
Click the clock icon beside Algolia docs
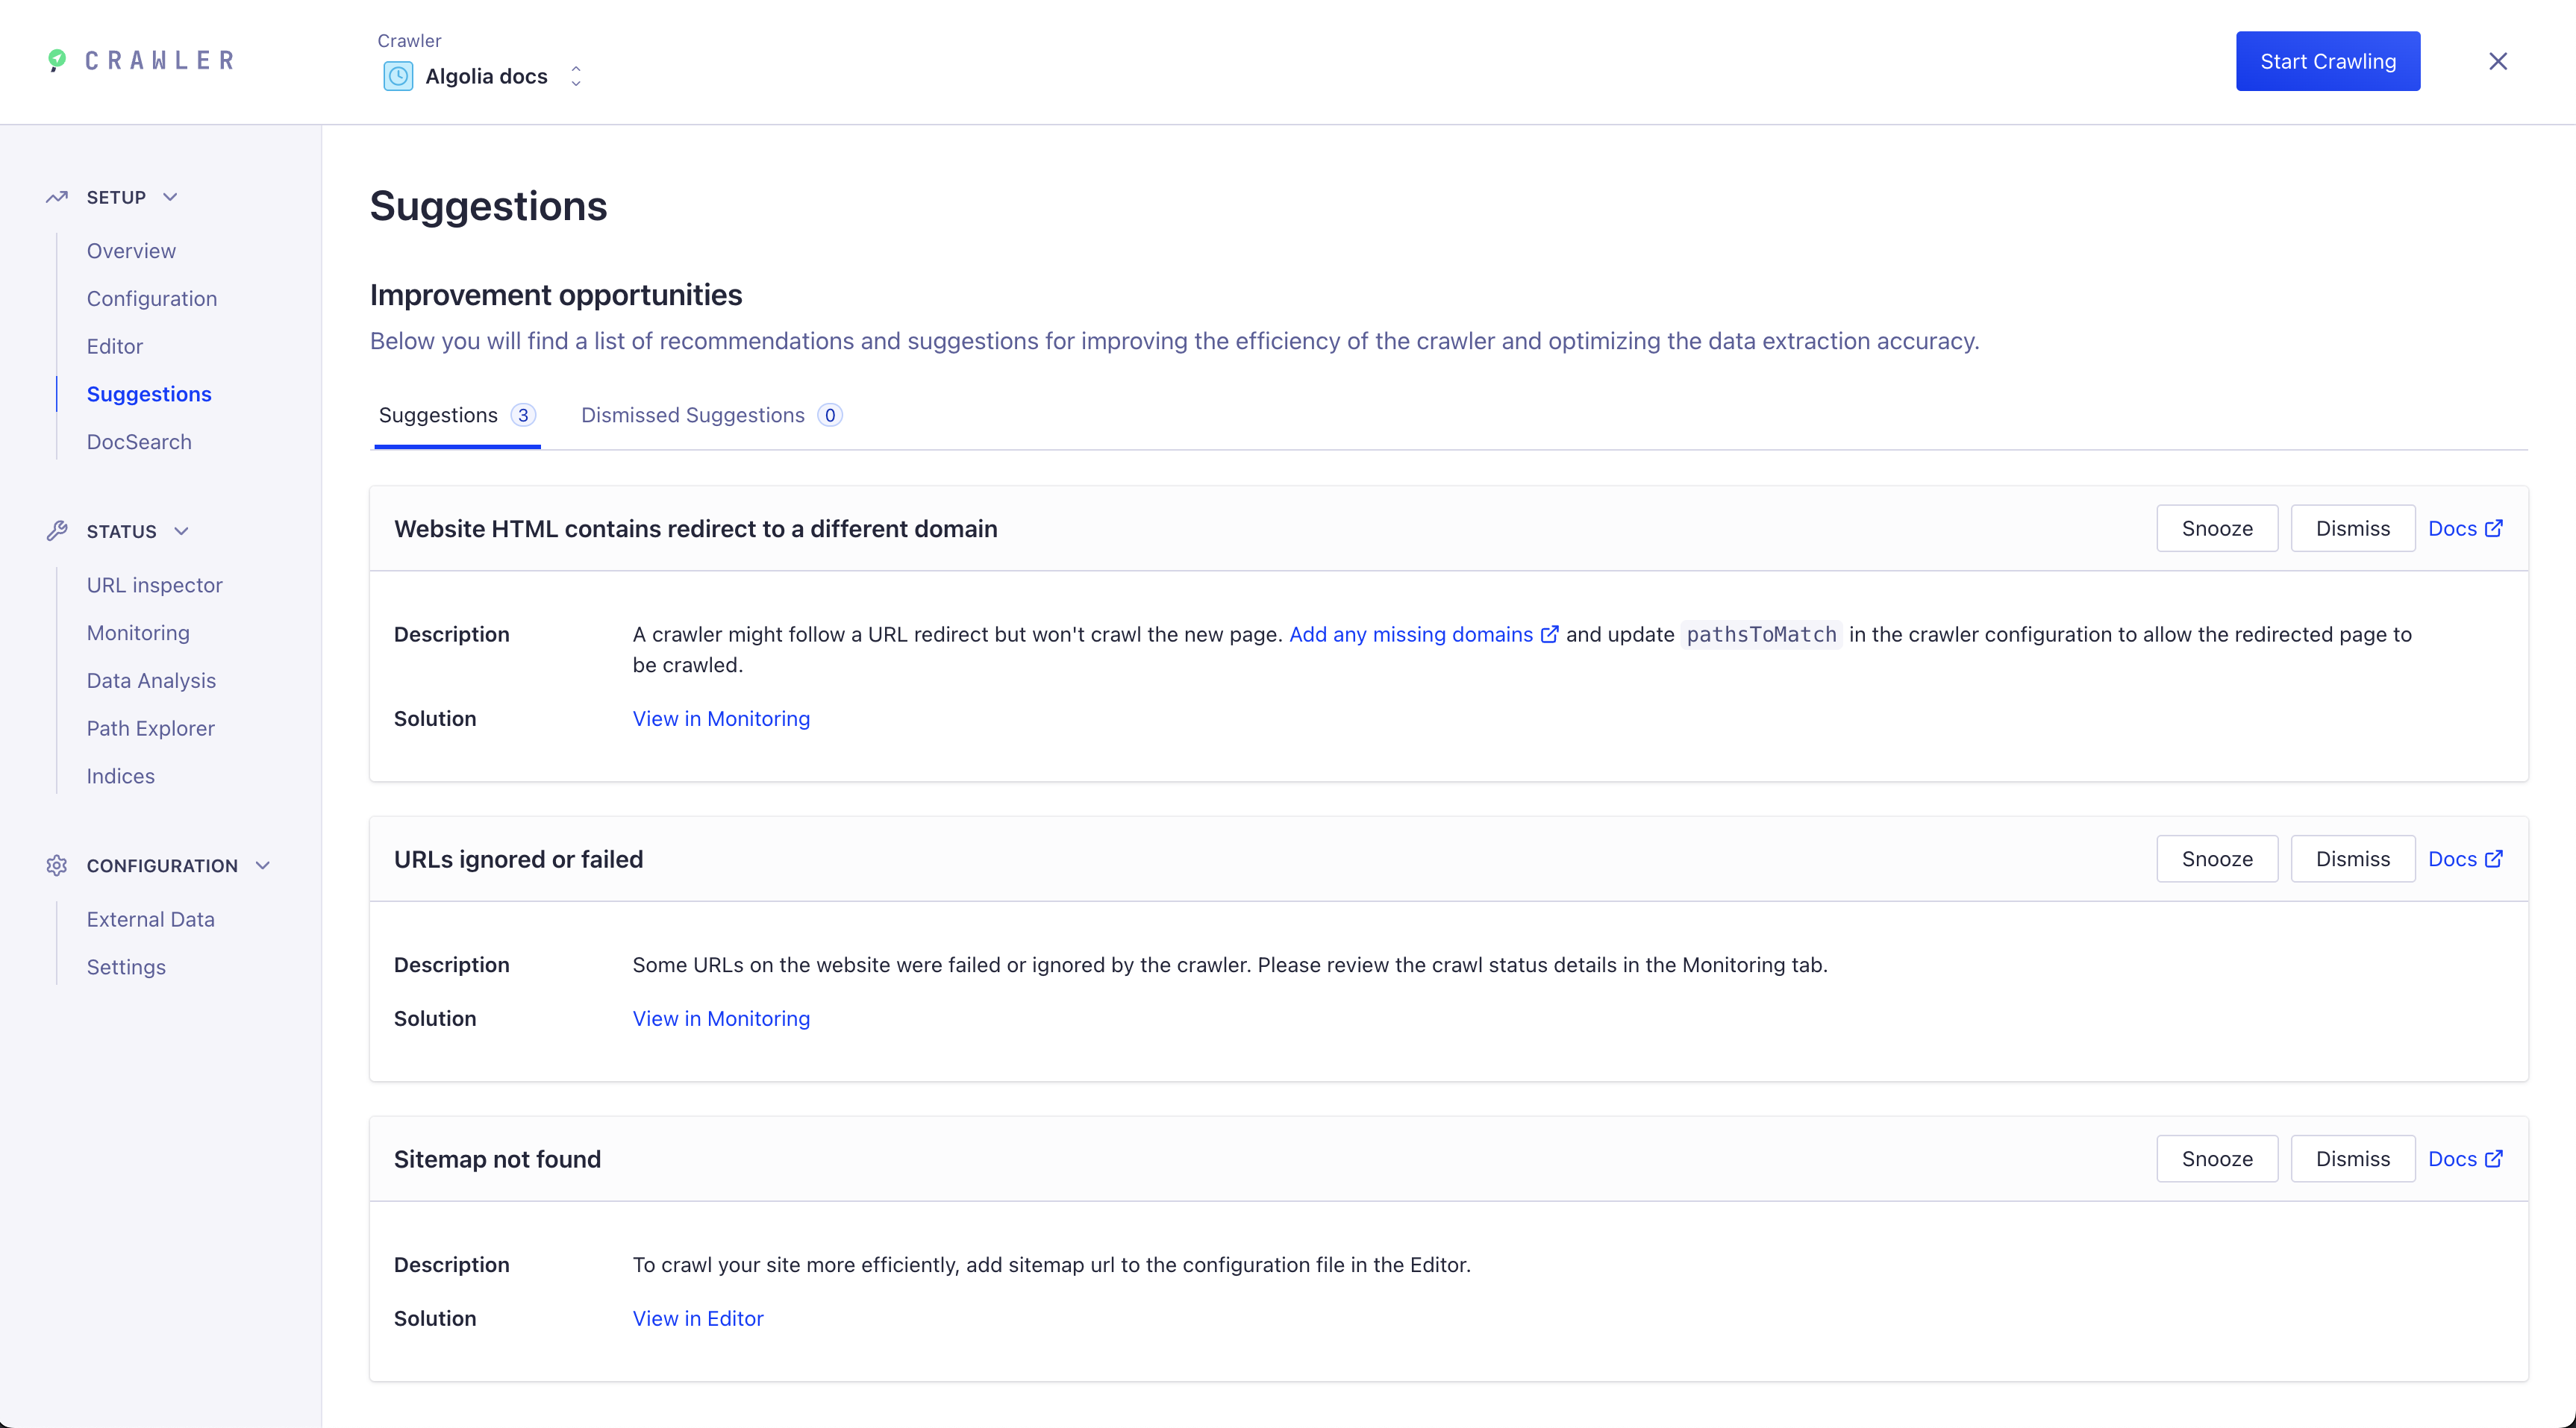point(398,76)
